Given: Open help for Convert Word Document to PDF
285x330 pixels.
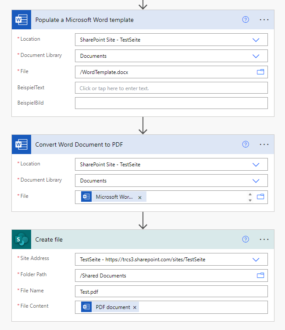Looking at the screenshot, I should coord(246,144).
